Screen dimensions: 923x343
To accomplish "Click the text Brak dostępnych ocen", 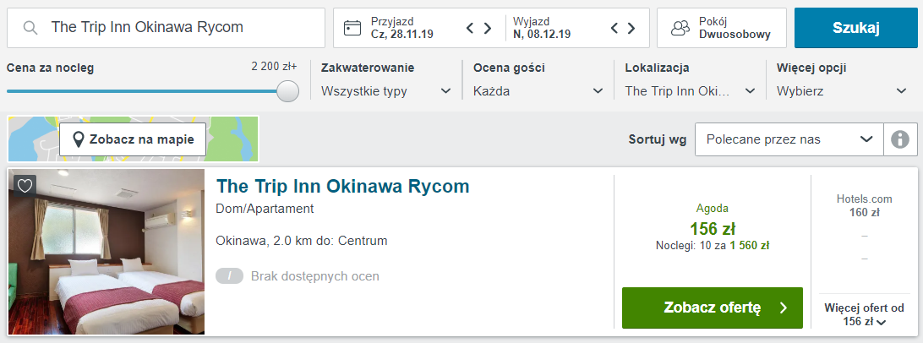I will [x=315, y=276].
